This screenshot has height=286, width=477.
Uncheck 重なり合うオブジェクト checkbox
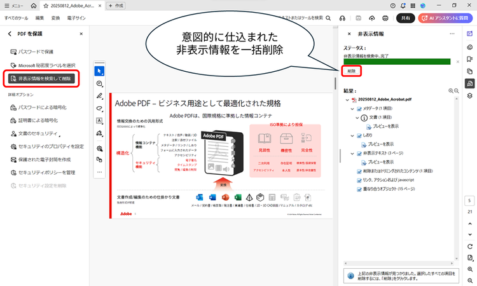click(x=359, y=189)
